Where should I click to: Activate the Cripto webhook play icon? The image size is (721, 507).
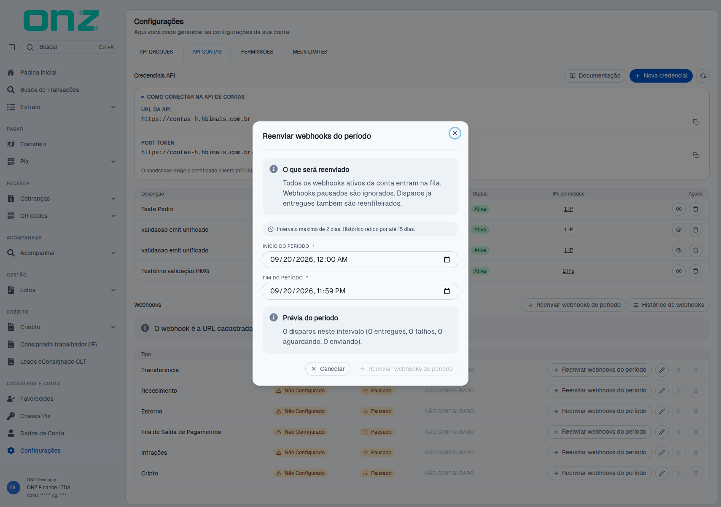pos(679,473)
